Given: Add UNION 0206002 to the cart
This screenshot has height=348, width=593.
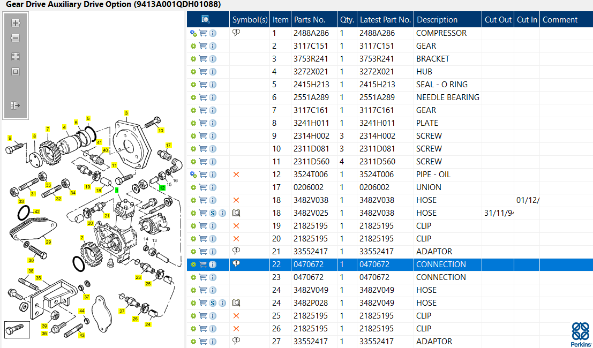Looking at the screenshot, I should click(203, 187).
